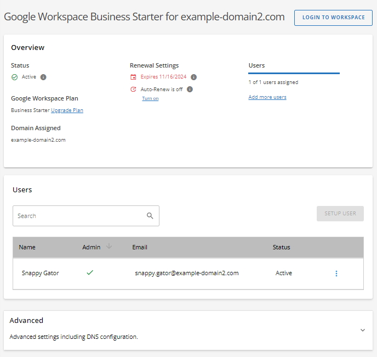The height and width of the screenshot is (357, 377).
Task: Click the Name column header
Action: pos(27,247)
